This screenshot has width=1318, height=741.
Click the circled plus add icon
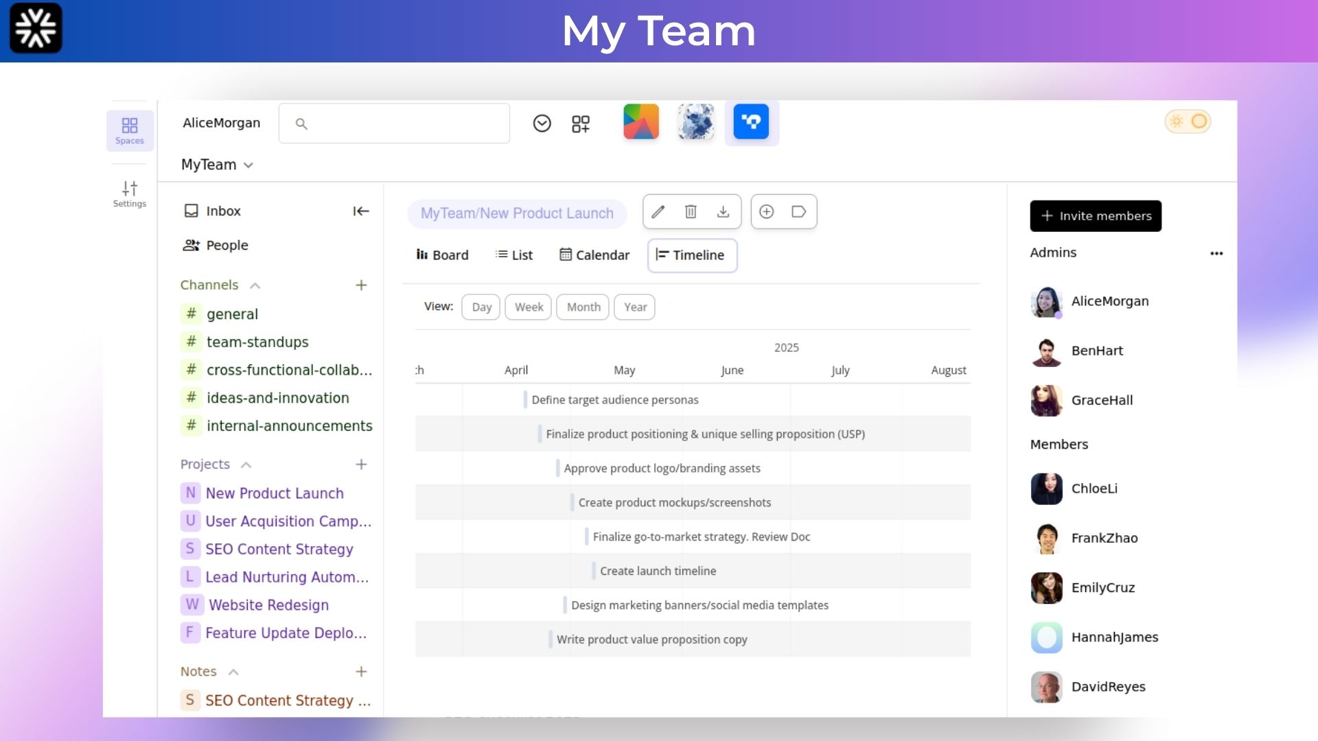pos(767,212)
